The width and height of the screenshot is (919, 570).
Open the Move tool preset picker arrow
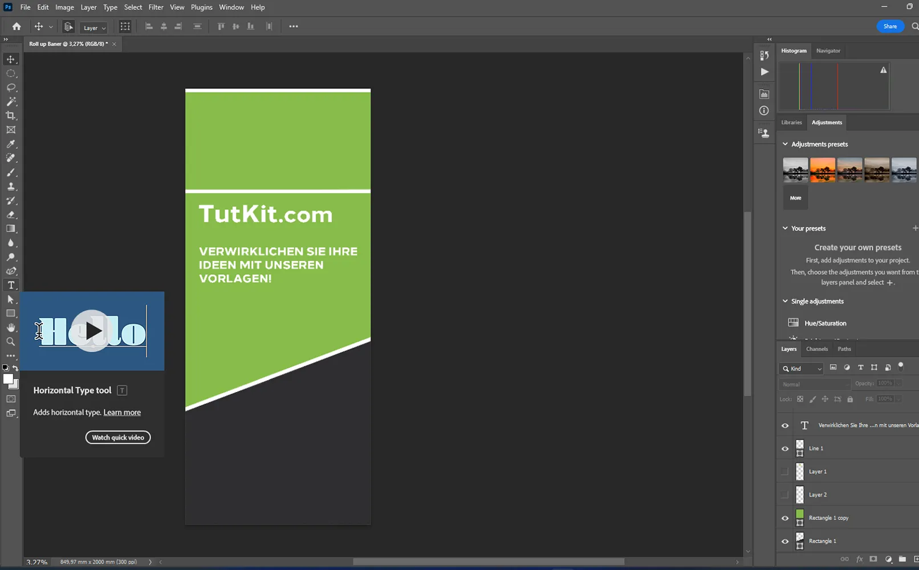51,27
